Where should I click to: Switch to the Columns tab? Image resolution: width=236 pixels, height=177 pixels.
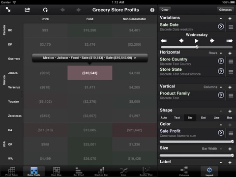click(x=184, y=172)
